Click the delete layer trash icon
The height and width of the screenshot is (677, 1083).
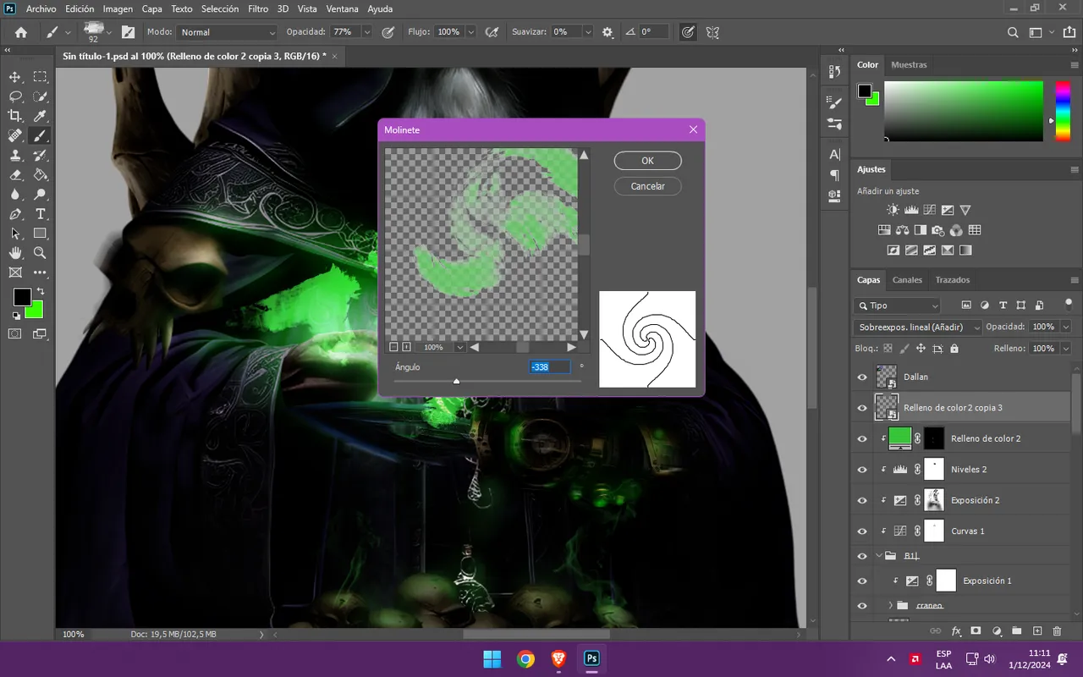[1057, 631]
